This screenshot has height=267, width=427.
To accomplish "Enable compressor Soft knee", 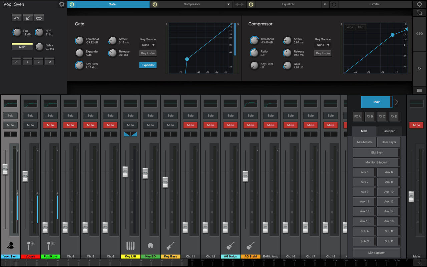I will coord(361,27).
